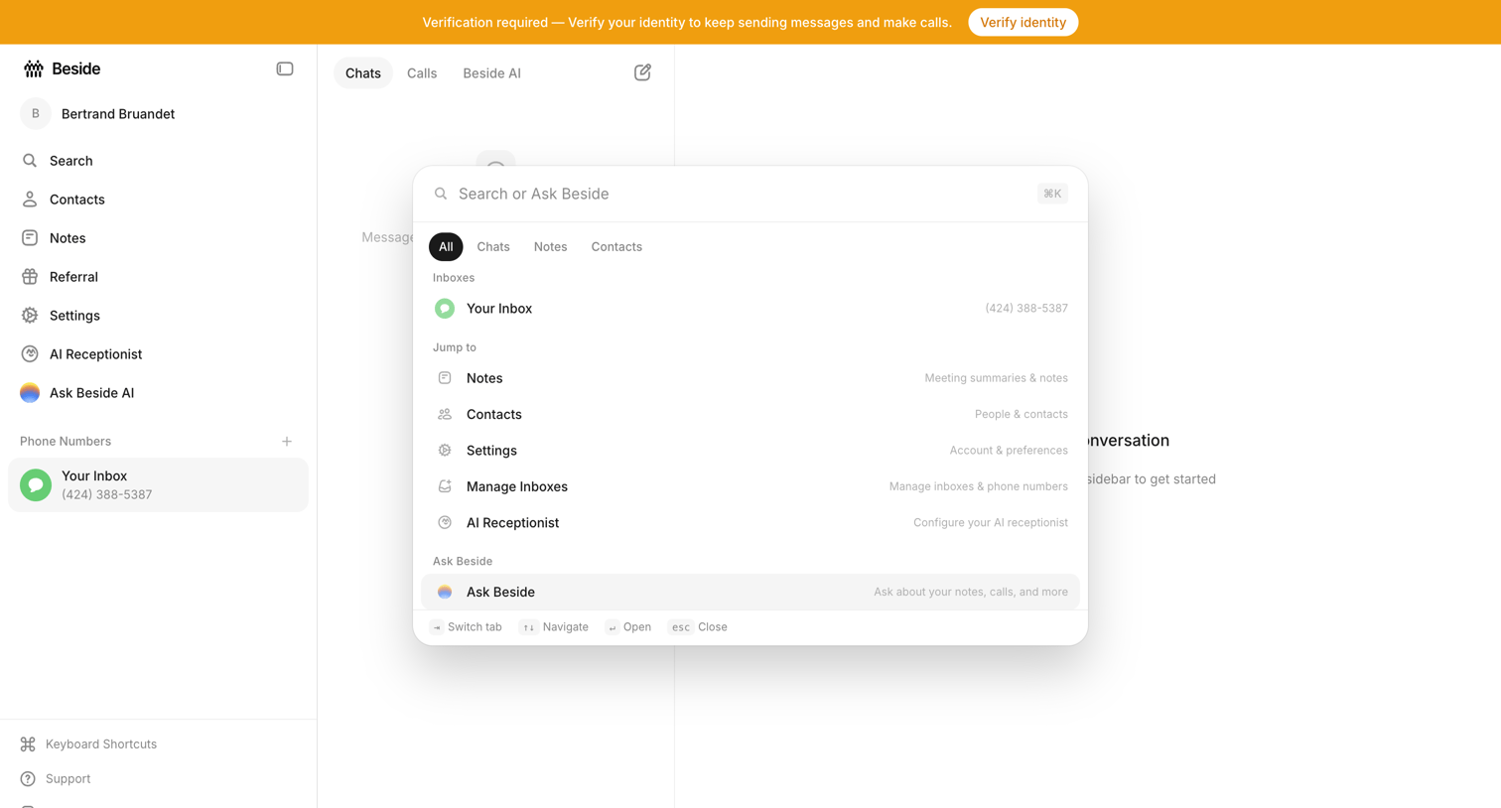Click the green inbox icon in search results

click(x=445, y=309)
